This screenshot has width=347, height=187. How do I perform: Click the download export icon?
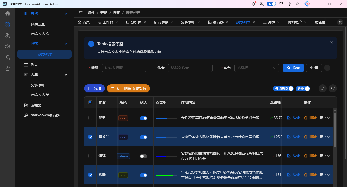[327, 68]
